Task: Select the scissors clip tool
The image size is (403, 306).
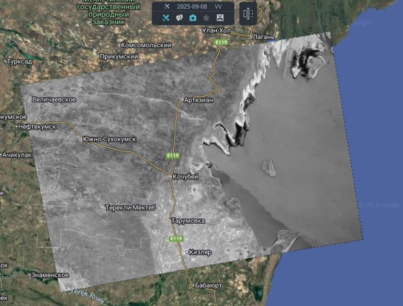Action: [220, 18]
